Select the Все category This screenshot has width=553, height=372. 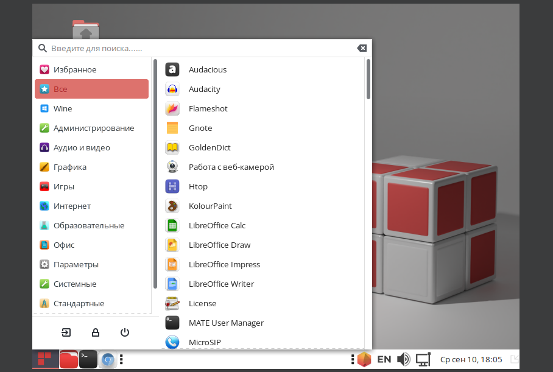(92, 89)
